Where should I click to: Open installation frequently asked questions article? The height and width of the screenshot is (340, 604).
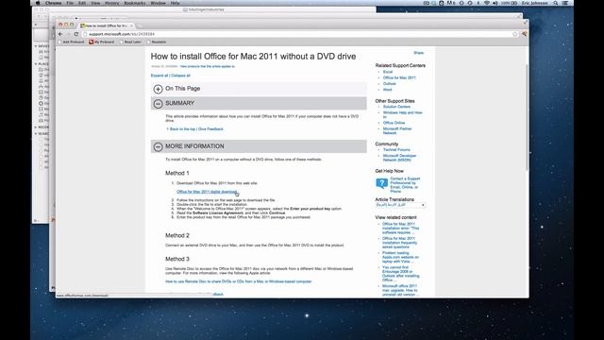(x=399, y=243)
